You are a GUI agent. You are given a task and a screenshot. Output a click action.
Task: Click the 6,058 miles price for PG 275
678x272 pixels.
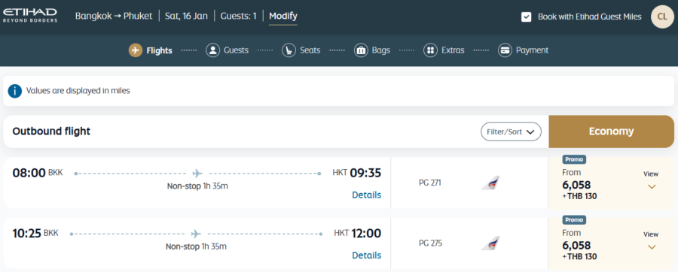576,245
